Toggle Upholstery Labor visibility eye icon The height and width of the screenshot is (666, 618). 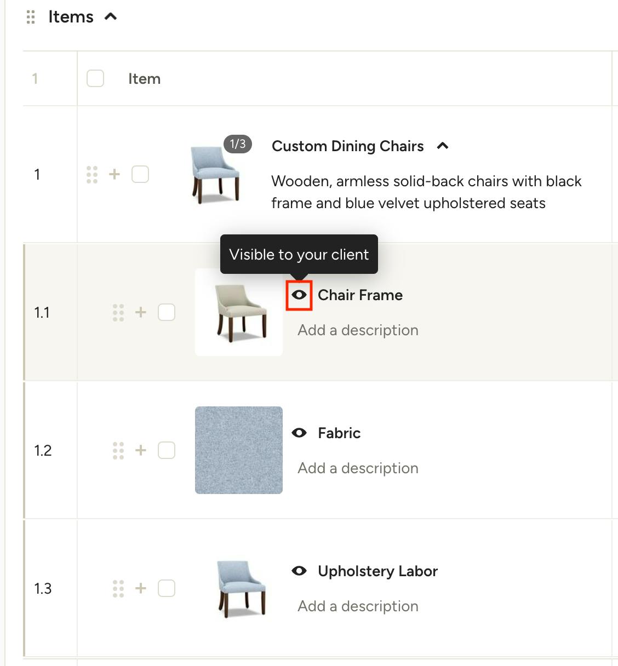click(x=299, y=571)
